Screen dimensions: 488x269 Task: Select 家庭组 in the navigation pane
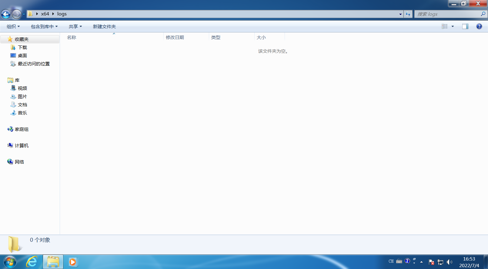[x=22, y=129]
